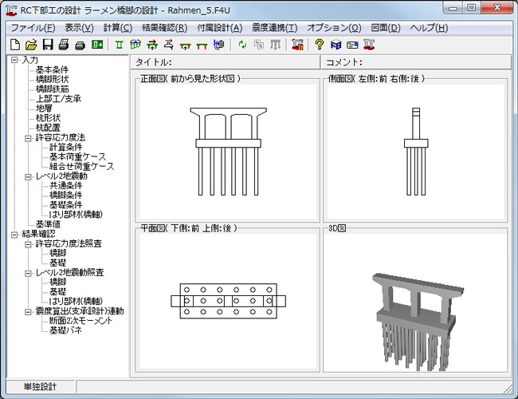This screenshot has height=399, width=518.
Task: Open the ファイル(F) menu
Action: tap(32, 27)
